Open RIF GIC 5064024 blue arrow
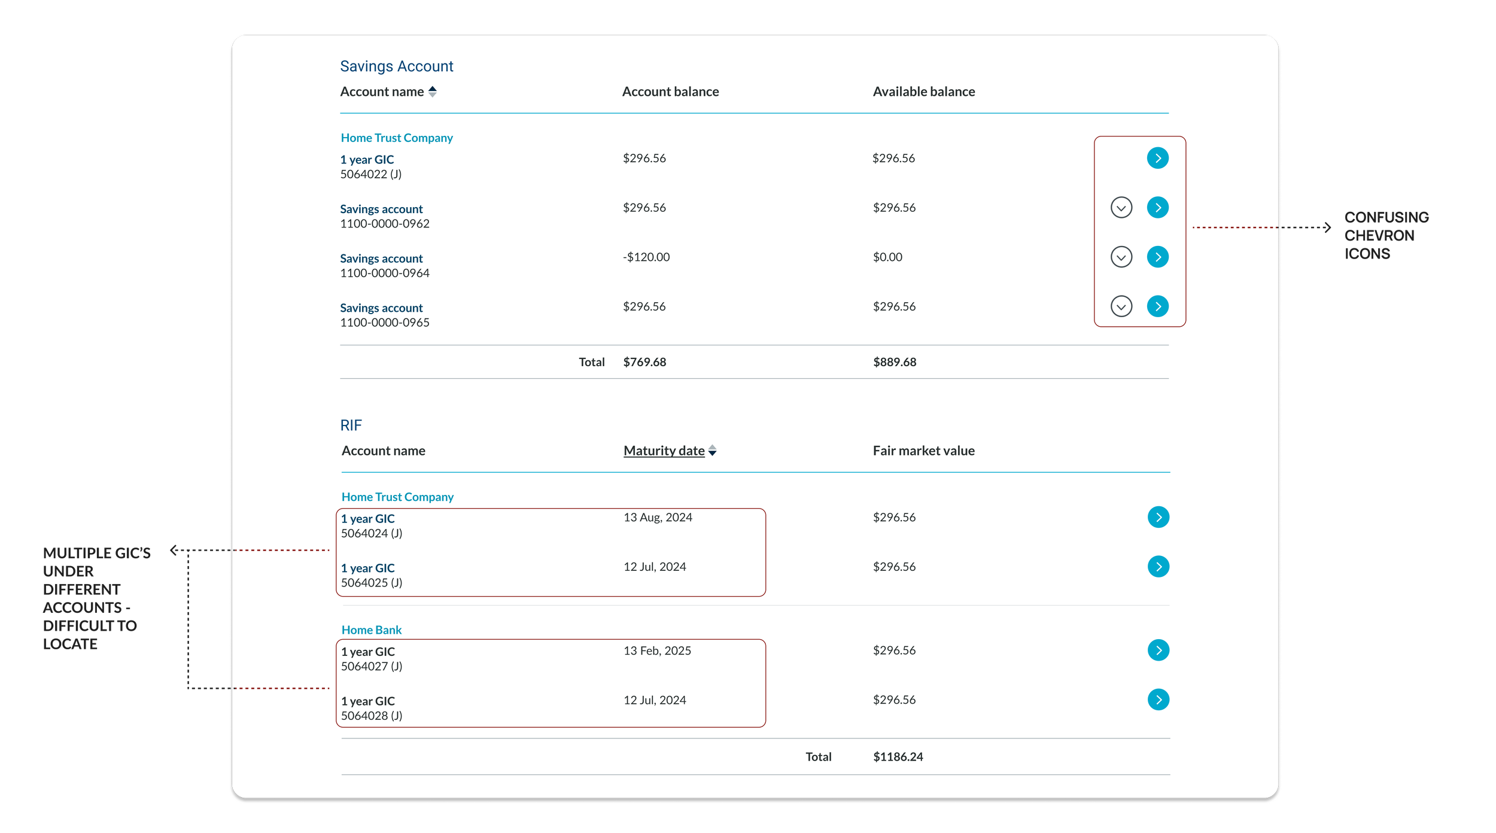Screen dimensions: 1496x833 [x=1158, y=517]
